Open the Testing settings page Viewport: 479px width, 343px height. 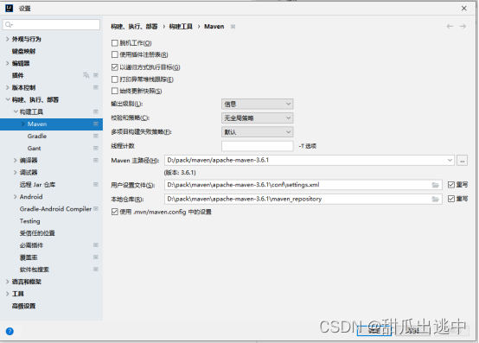(30, 221)
